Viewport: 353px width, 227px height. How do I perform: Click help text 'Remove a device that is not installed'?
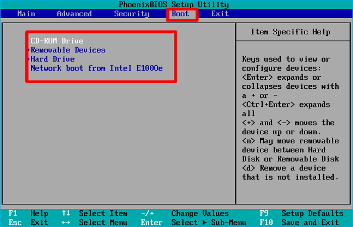click(x=290, y=173)
